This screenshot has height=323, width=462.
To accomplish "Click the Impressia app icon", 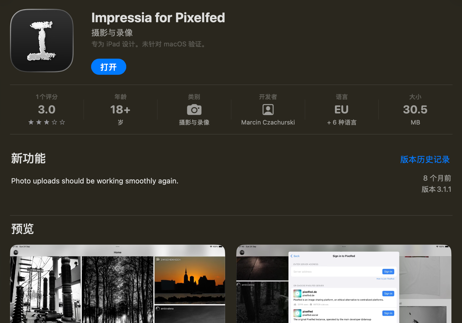I will (42, 41).
